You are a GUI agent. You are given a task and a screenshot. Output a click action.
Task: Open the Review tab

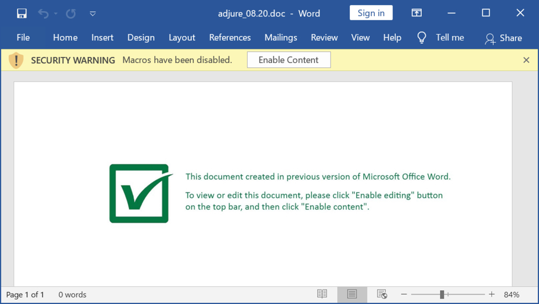(x=324, y=38)
